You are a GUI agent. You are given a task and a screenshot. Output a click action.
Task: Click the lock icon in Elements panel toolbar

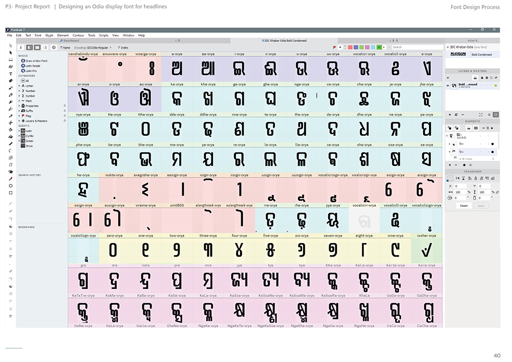492,128
